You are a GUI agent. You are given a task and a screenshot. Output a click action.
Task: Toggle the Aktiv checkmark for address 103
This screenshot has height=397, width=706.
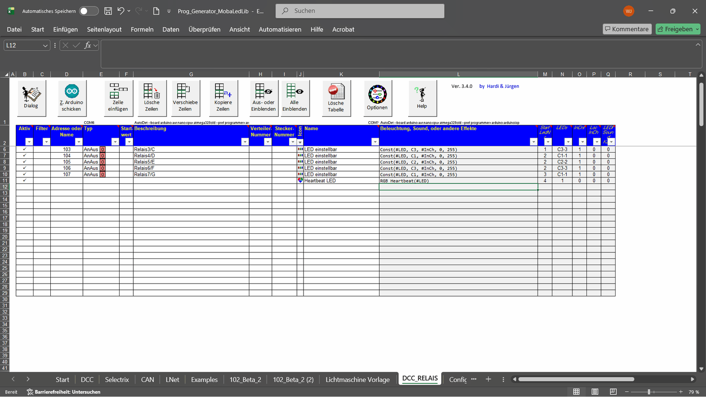pyautogui.click(x=25, y=150)
